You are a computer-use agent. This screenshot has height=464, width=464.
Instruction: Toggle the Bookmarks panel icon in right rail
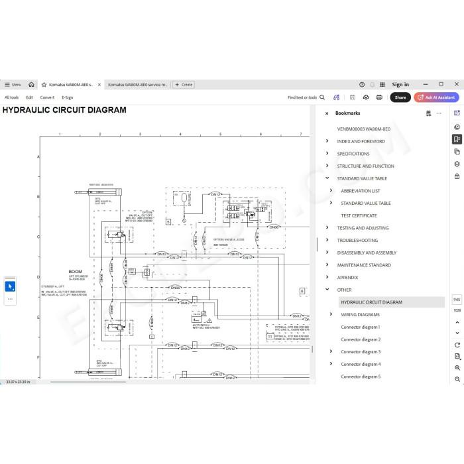pyautogui.click(x=457, y=139)
